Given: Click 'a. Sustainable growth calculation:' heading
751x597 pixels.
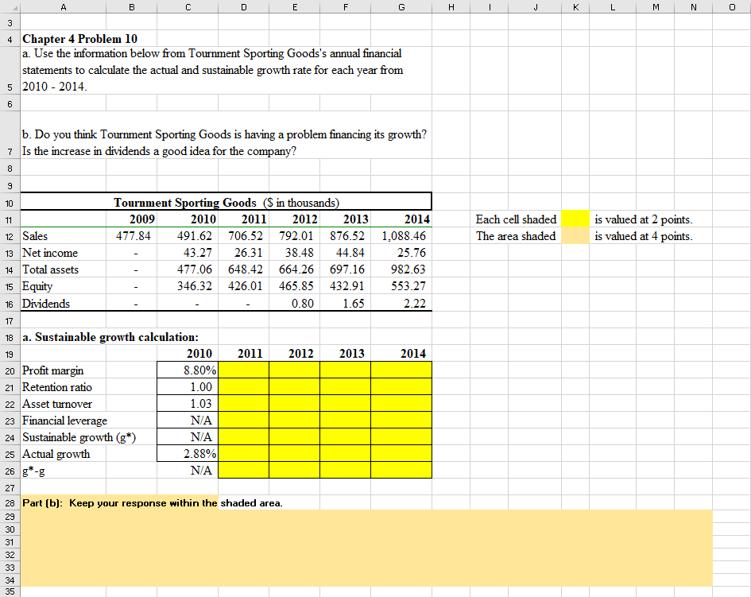Looking at the screenshot, I should point(110,337).
